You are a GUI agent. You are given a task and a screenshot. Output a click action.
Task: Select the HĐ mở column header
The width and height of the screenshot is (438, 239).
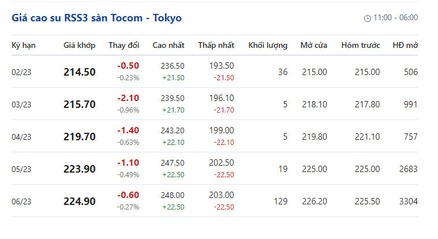click(405, 45)
